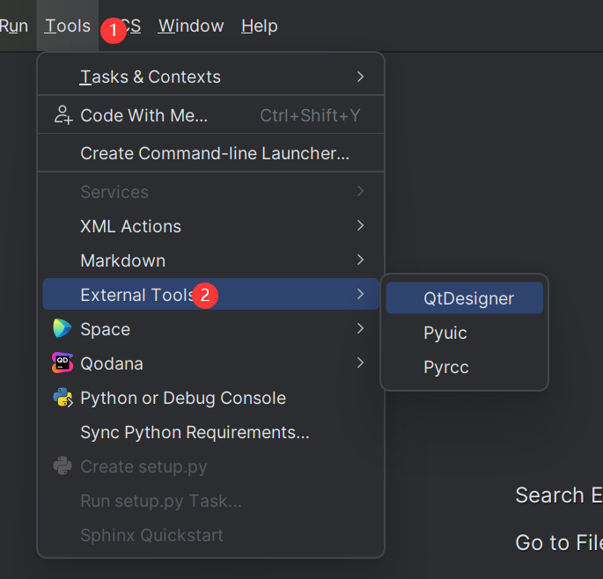Screen dimensions: 603x579
Task: Select the Pyrcc external tool
Action: click(446, 367)
